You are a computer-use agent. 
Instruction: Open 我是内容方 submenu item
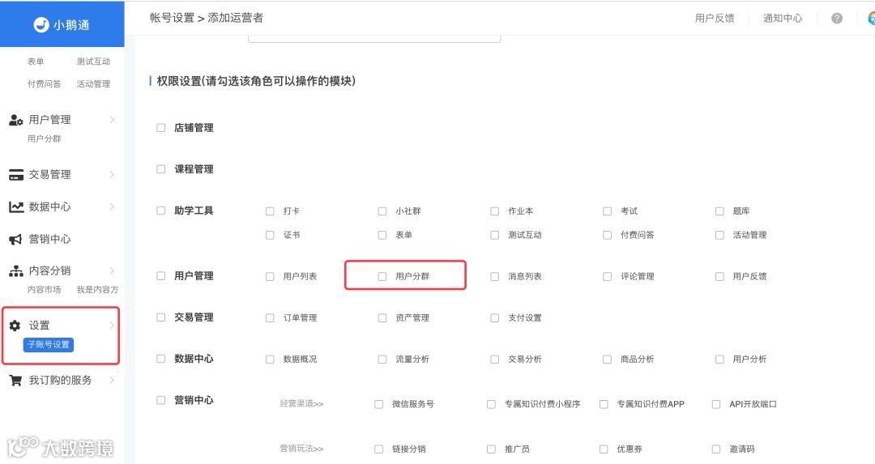pyautogui.click(x=97, y=290)
